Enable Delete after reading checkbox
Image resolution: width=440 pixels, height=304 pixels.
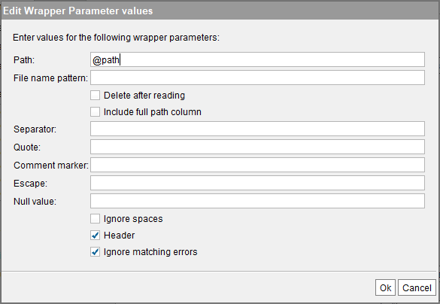click(95, 95)
